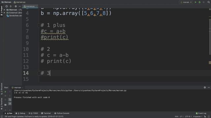The width and height of the screenshot is (211, 118).
Task: Click IDE and Plugin Updates status message
Action: click(34, 117)
